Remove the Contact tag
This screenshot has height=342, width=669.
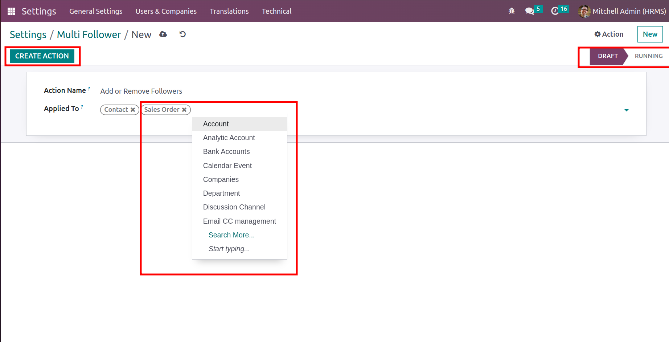(133, 110)
